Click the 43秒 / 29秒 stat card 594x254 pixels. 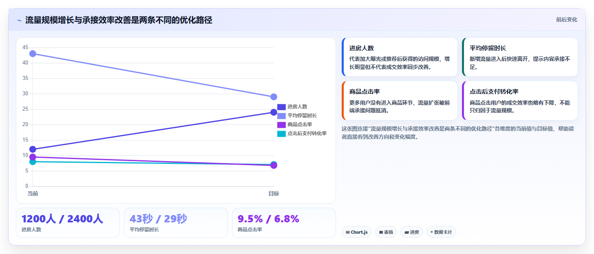(176, 223)
